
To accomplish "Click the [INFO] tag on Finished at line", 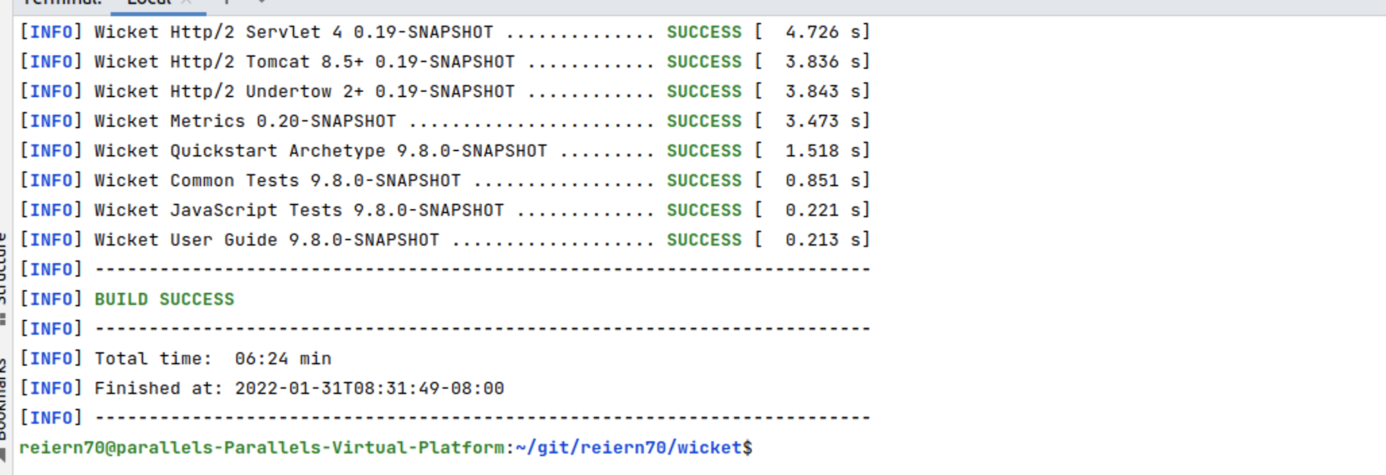I will tap(51, 388).
